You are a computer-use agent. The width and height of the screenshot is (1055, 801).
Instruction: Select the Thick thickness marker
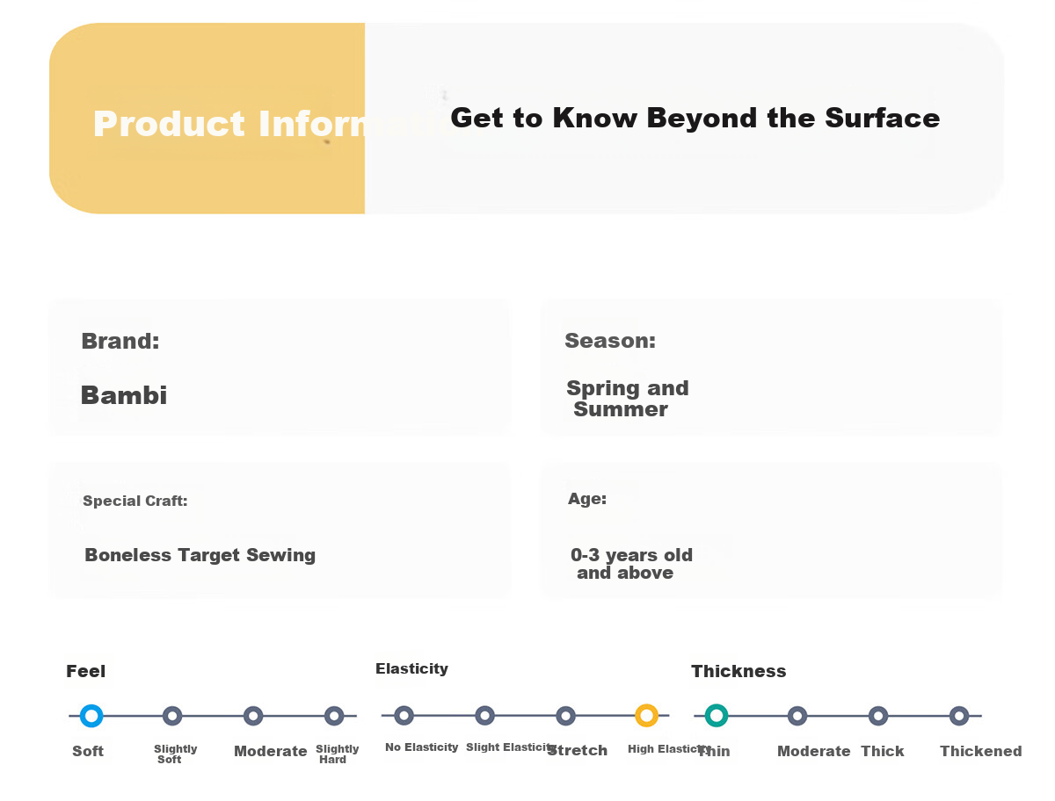tap(878, 716)
